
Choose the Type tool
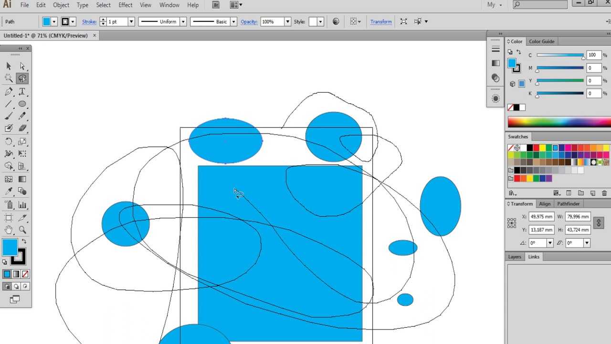tap(22, 92)
